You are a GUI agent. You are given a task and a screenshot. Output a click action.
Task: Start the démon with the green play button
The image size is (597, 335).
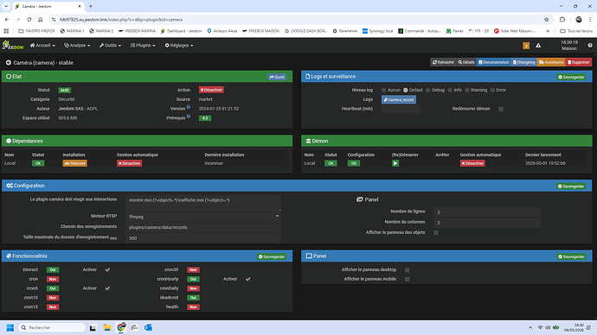point(395,163)
